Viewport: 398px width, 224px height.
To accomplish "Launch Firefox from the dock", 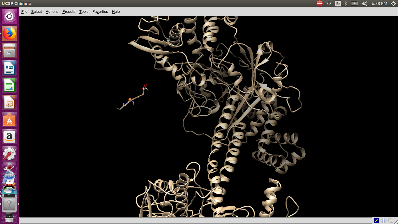I will [x=9, y=34].
